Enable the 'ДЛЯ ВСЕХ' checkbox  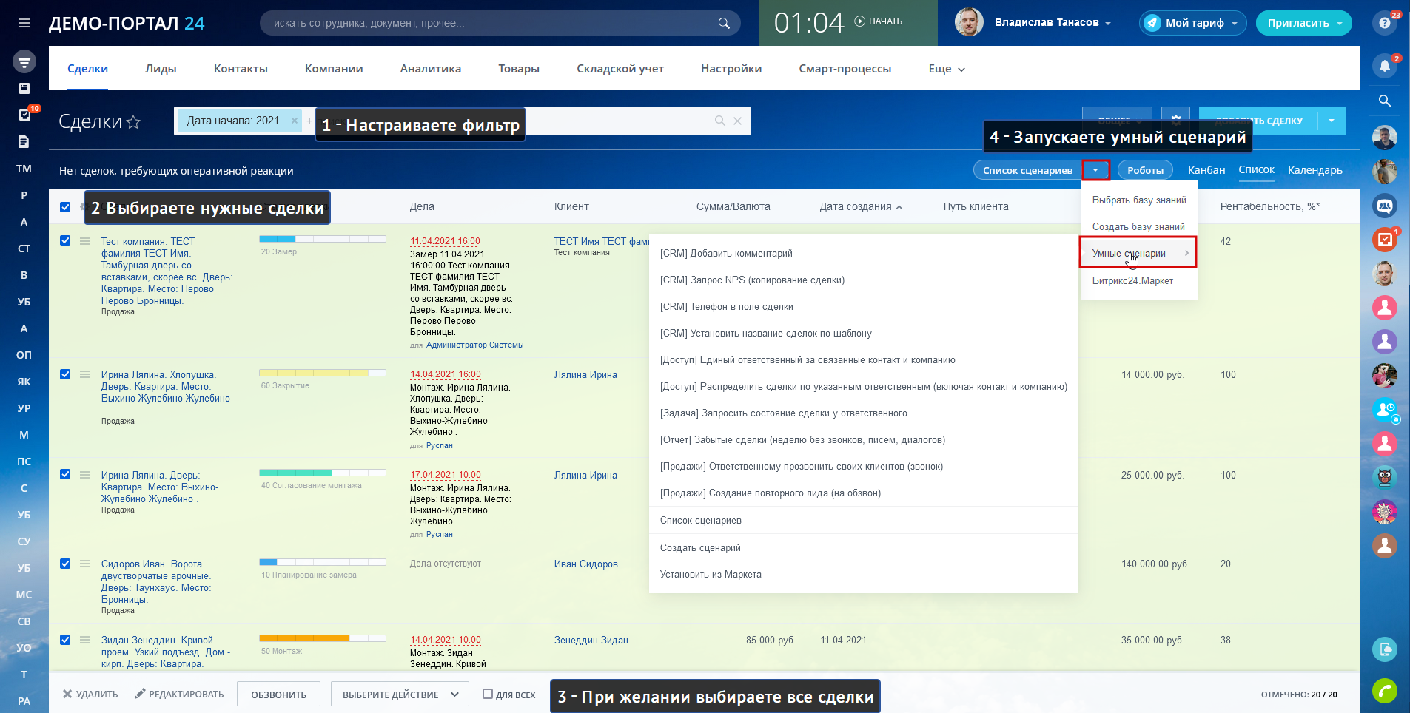point(488,694)
